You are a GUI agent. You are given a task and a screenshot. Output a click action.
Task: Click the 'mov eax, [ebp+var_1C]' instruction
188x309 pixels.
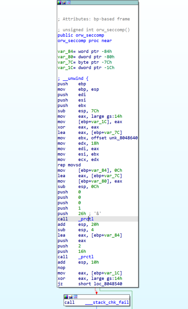[x=90, y=273]
